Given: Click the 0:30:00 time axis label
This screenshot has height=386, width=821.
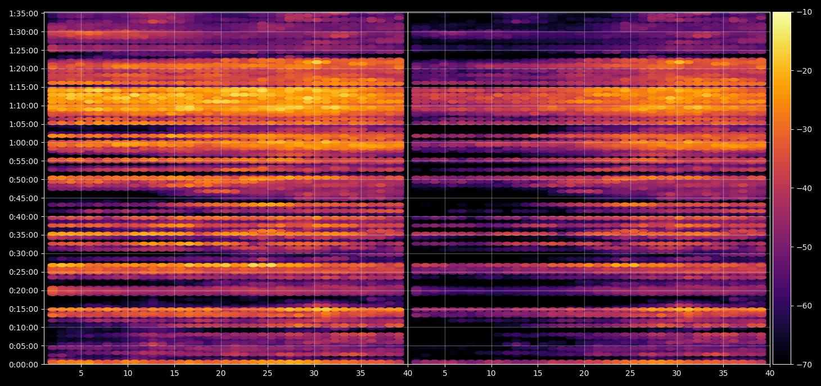Looking at the screenshot, I should click(24, 253).
